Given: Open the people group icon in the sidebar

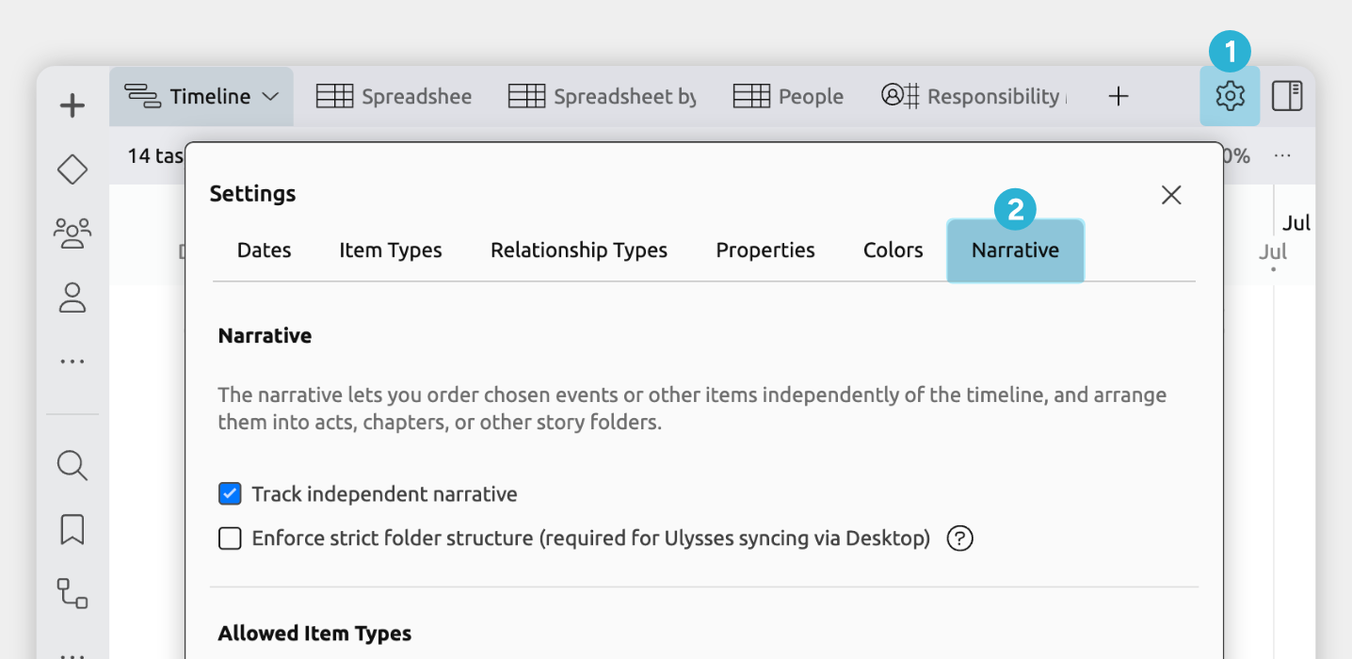Looking at the screenshot, I should coord(72,233).
